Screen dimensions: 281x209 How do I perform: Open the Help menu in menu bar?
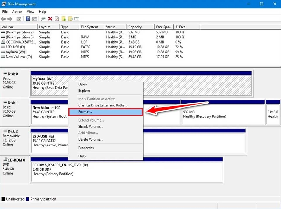[x=43, y=12]
